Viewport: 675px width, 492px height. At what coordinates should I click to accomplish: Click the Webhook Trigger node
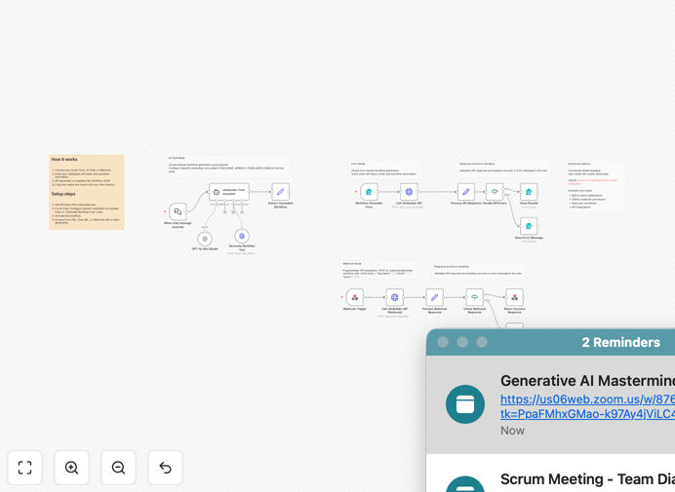click(355, 297)
